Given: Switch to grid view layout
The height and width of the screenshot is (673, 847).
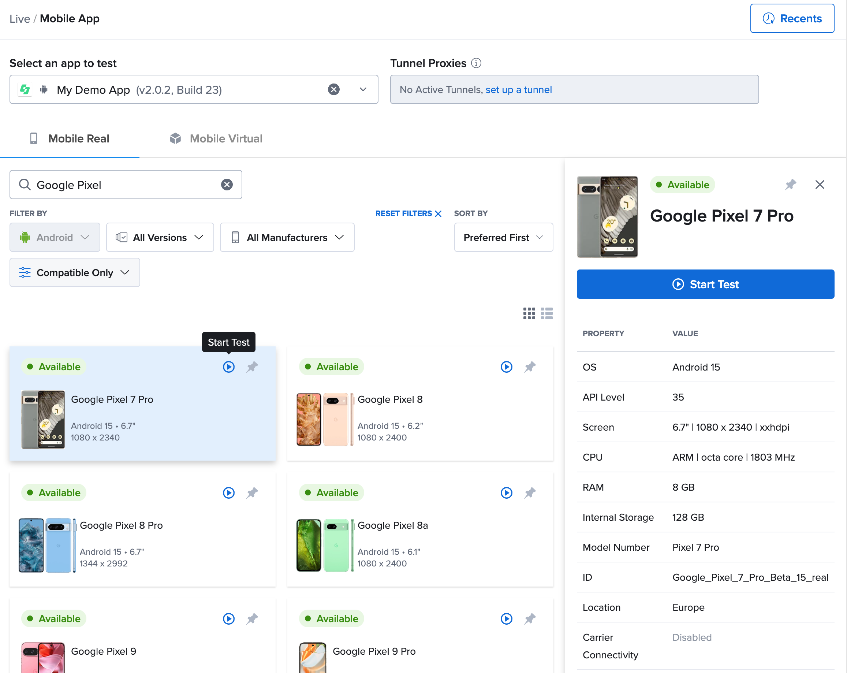Looking at the screenshot, I should tap(529, 313).
